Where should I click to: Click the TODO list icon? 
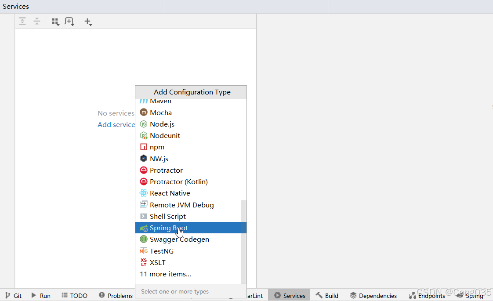tap(65, 295)
